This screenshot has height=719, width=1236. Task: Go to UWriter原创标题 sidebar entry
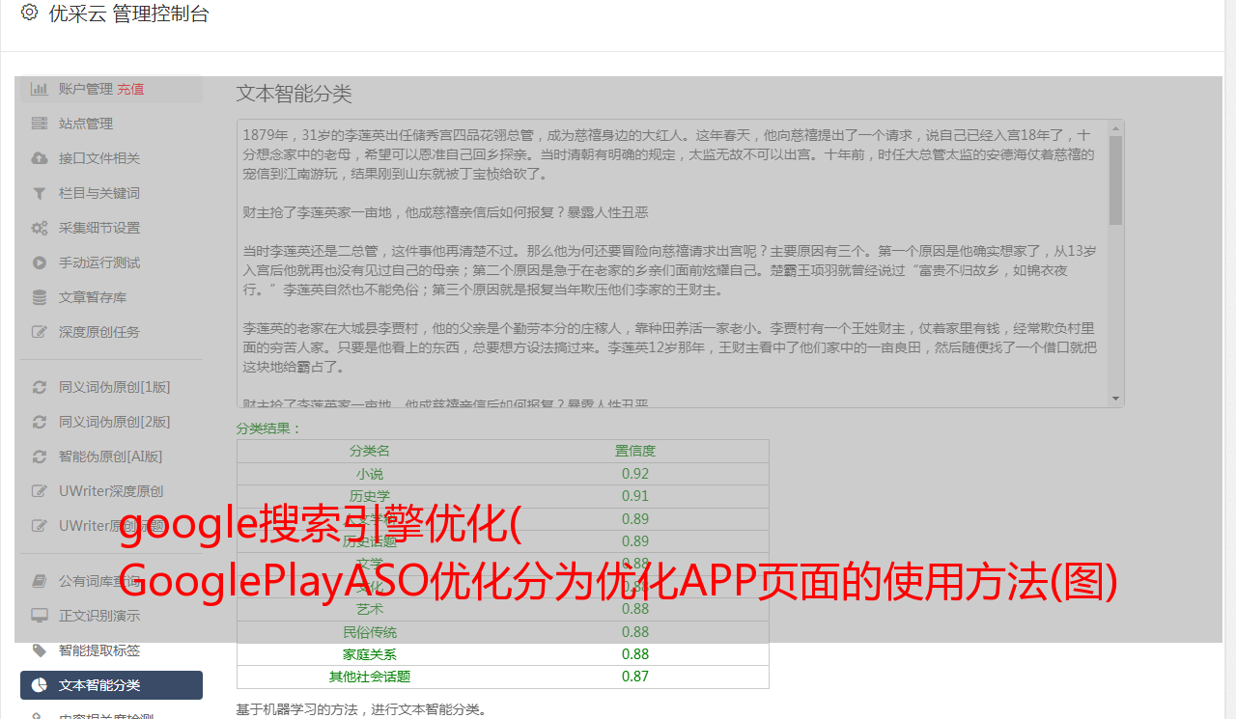[x=111, y=526]
